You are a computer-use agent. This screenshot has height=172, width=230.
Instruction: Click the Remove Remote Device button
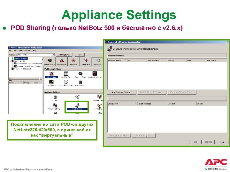tap(182, 92)
